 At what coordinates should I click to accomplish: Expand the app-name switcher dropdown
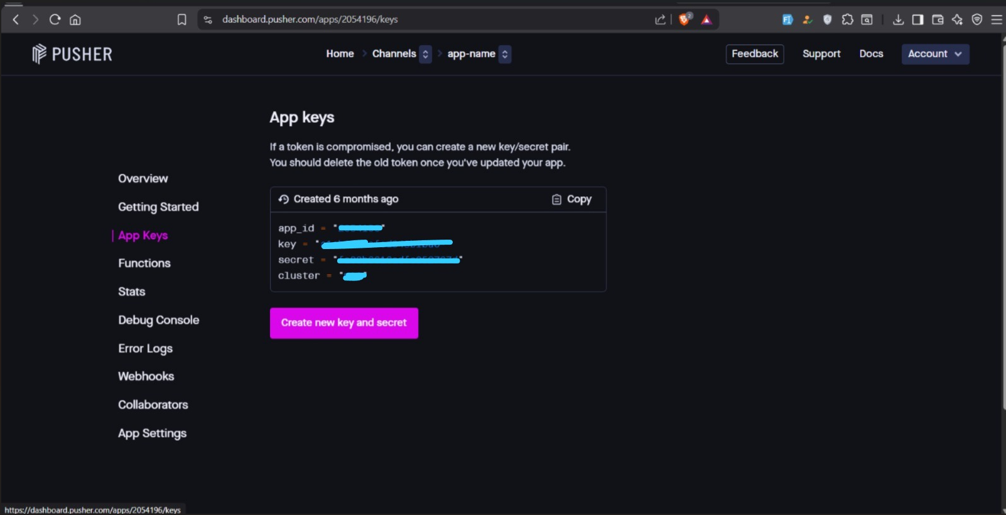pos(505,54)
